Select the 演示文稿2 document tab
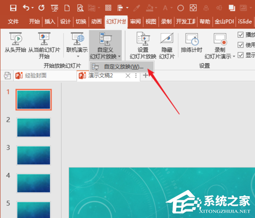This screenshot has height=218, width=255. (x=100, y=75)
